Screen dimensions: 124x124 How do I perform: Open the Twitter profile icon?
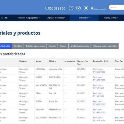pyautogui.click(x=78, y=8)
